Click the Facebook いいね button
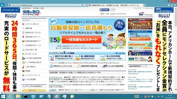Viewport: 177px width, 99px height. [104, 10]
